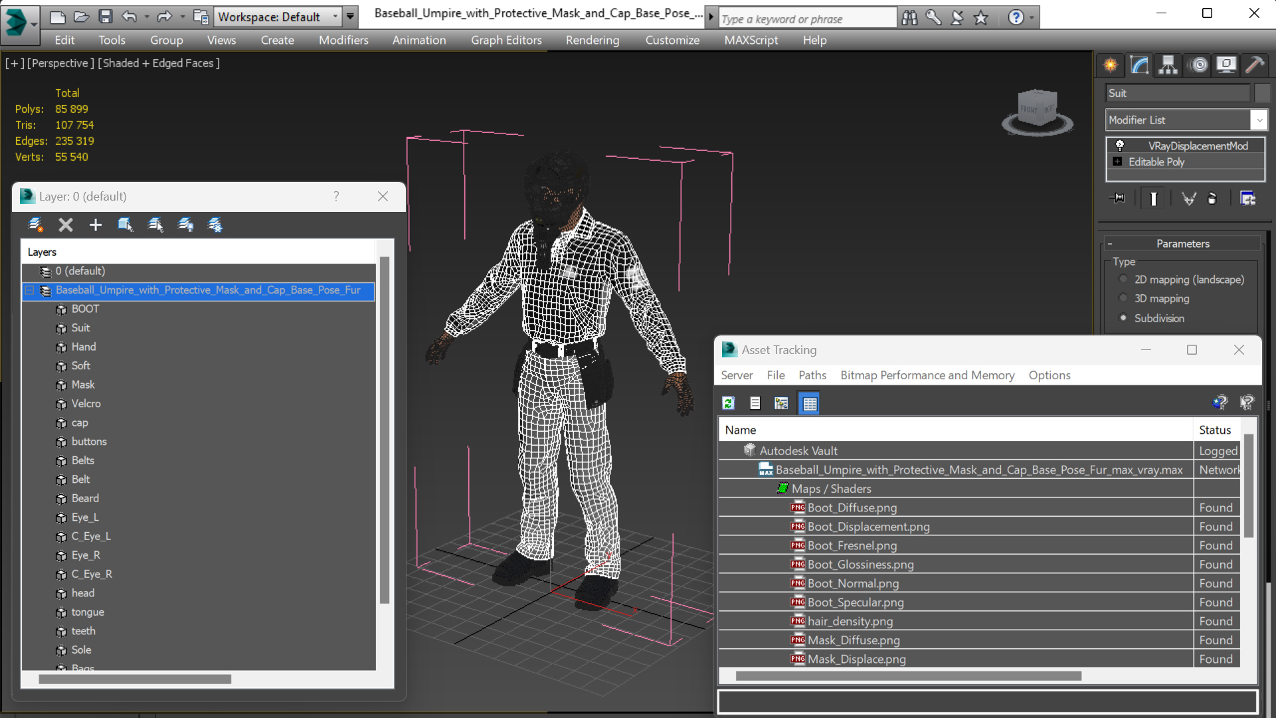Select the 3D mapping radio button
Image resolution: width=1276 pixels, height=718 pixels.
click(x=1123, y=299)
